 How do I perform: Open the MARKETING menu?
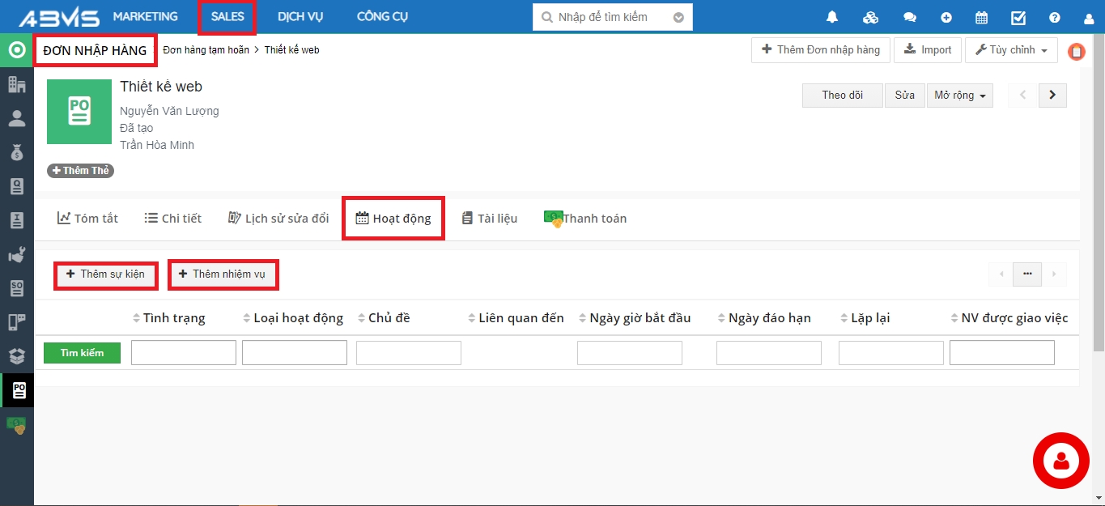click(145, 17)
